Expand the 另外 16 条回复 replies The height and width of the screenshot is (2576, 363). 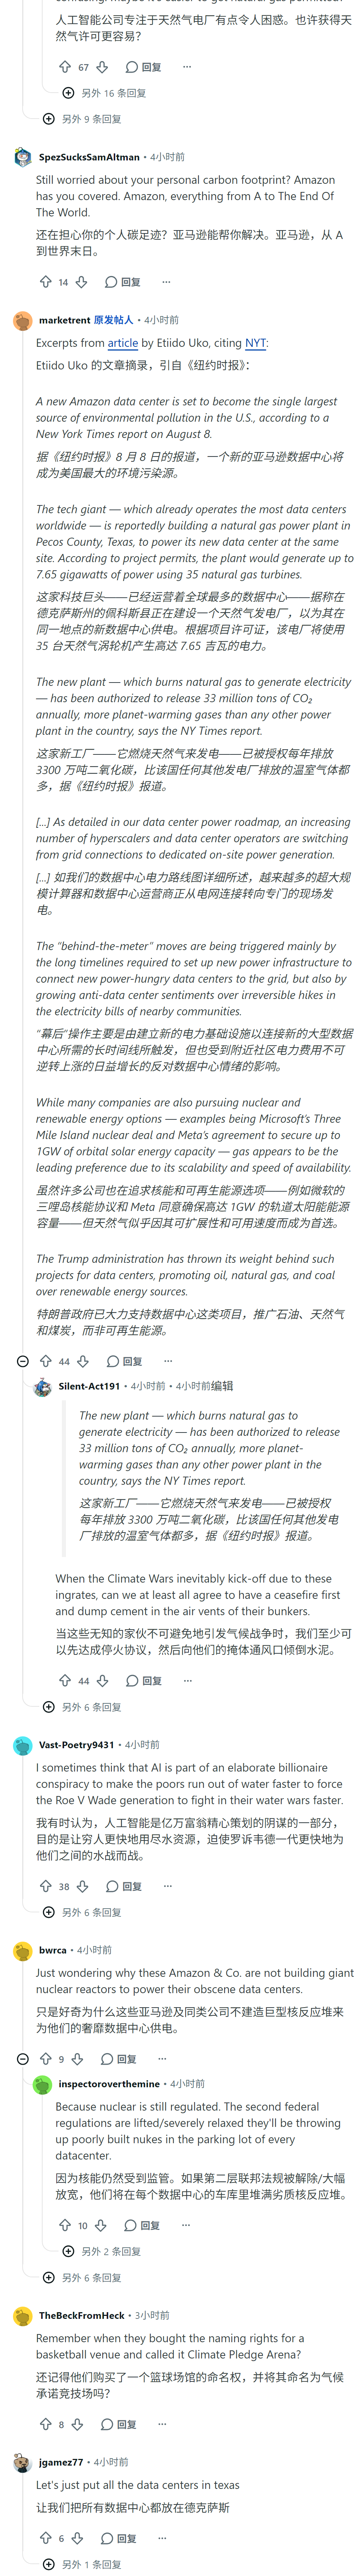tap(104, 93)
